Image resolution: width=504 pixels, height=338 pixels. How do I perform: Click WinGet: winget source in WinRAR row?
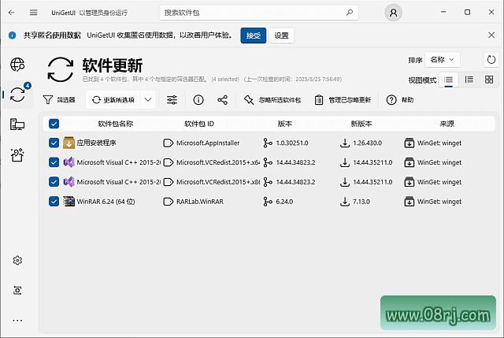click(x=439, y=202)
